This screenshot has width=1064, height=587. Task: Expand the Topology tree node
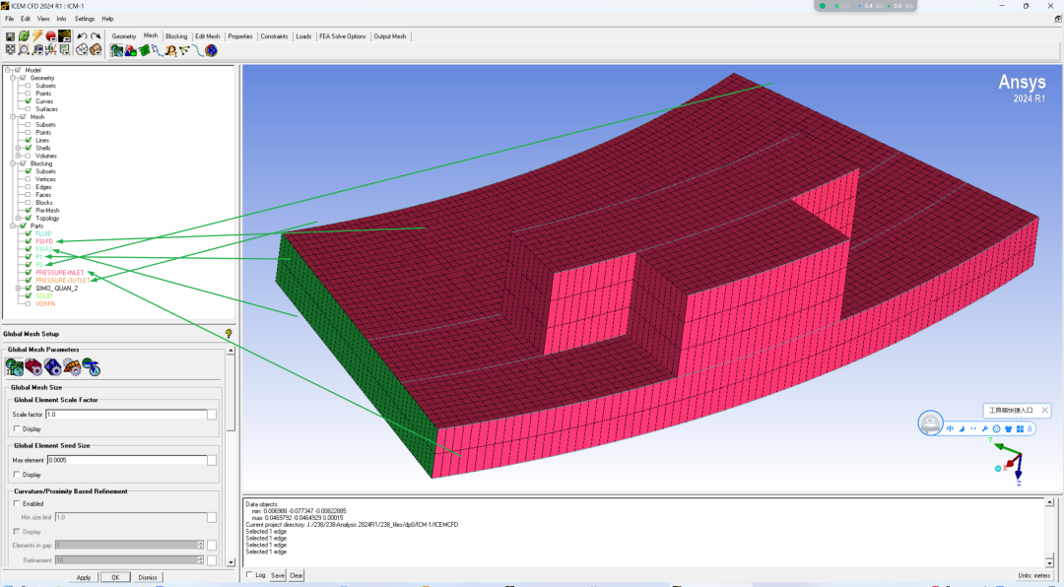coord(19,219)
